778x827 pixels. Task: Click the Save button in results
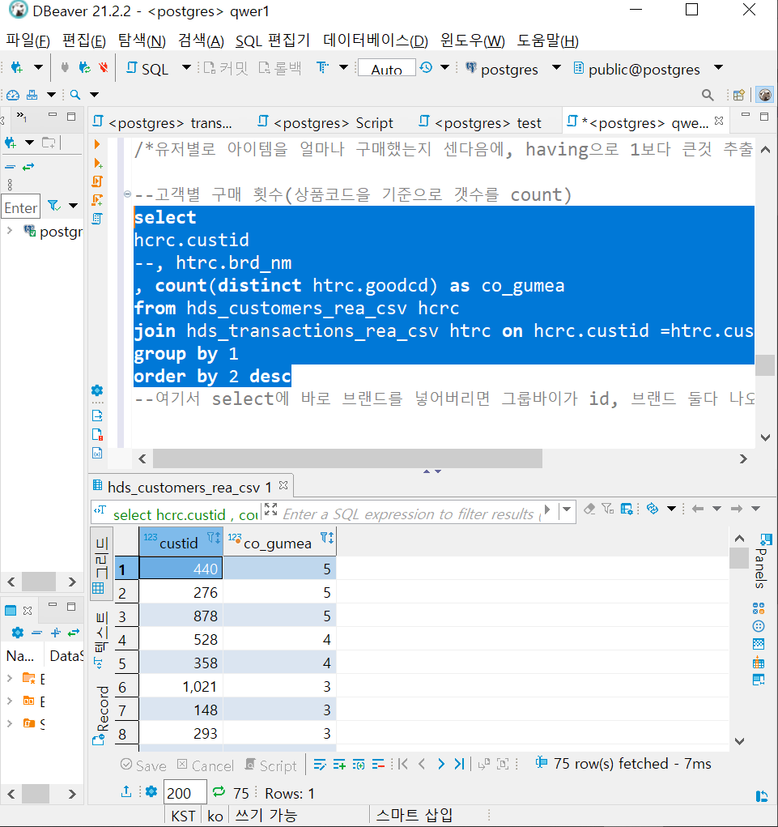[143, 765]
